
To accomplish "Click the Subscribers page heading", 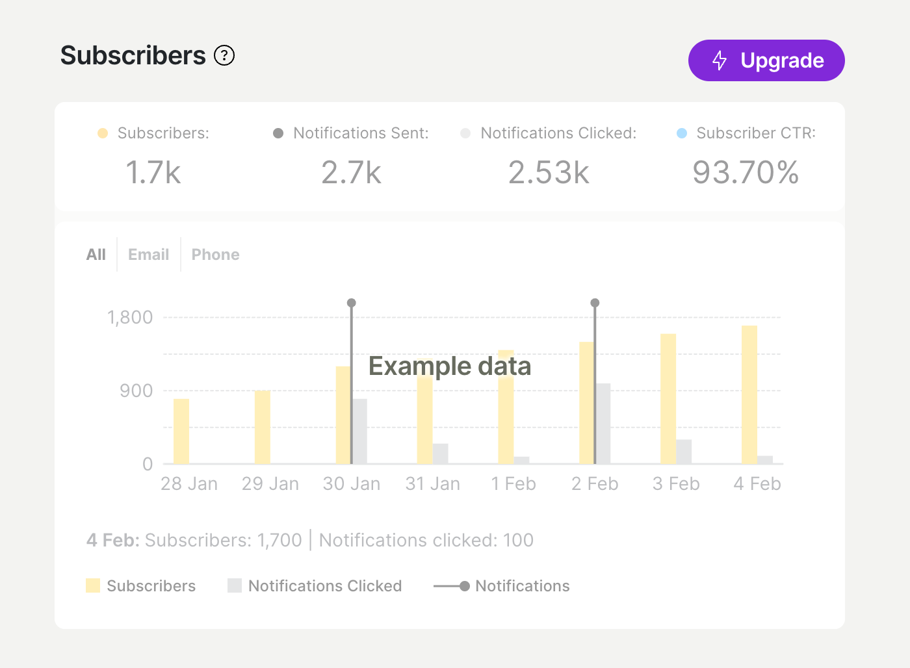I will [x=133, y=55].
